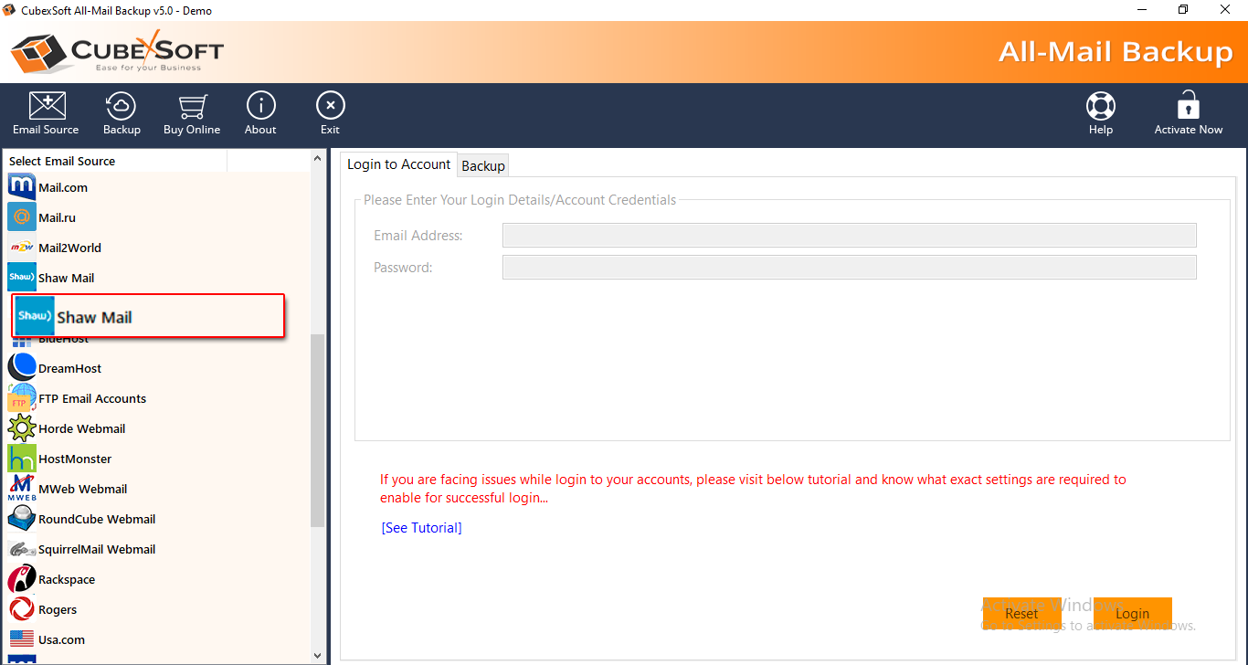This screenshot has width=1248, height=665.
Task: Select Mail.com from the email source list
Action: pos(62,187)
